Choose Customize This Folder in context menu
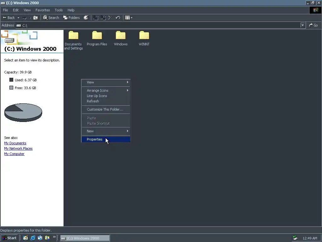This screenshot has width=322, height=242. [x=106, y=109]
